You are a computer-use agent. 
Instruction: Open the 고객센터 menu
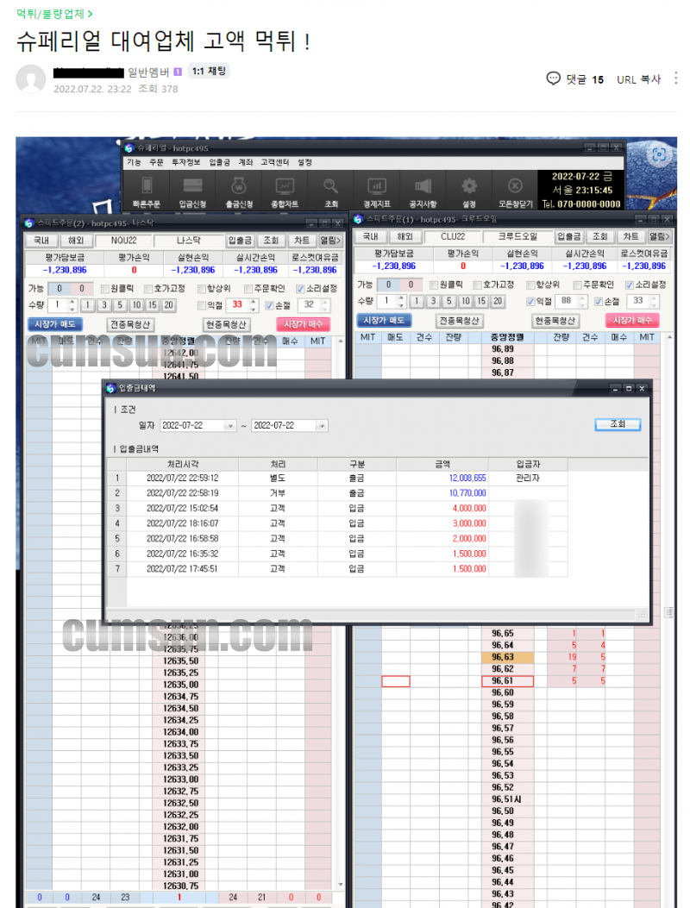tap(275, 162)
